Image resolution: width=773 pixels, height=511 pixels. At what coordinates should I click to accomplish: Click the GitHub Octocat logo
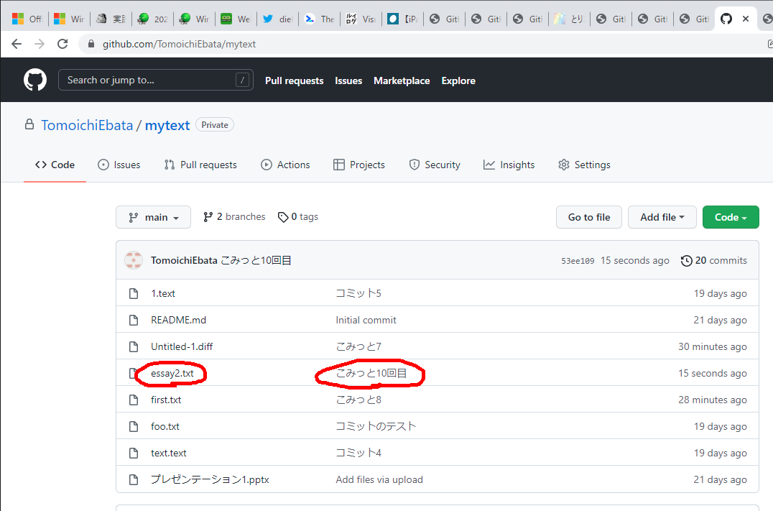(35, 80)
